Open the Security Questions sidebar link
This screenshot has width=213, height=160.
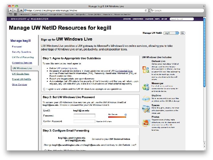(22, 52)
